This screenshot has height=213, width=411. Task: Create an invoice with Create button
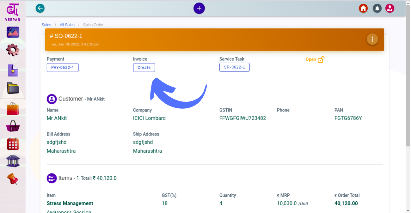click(x=144, y=67)
